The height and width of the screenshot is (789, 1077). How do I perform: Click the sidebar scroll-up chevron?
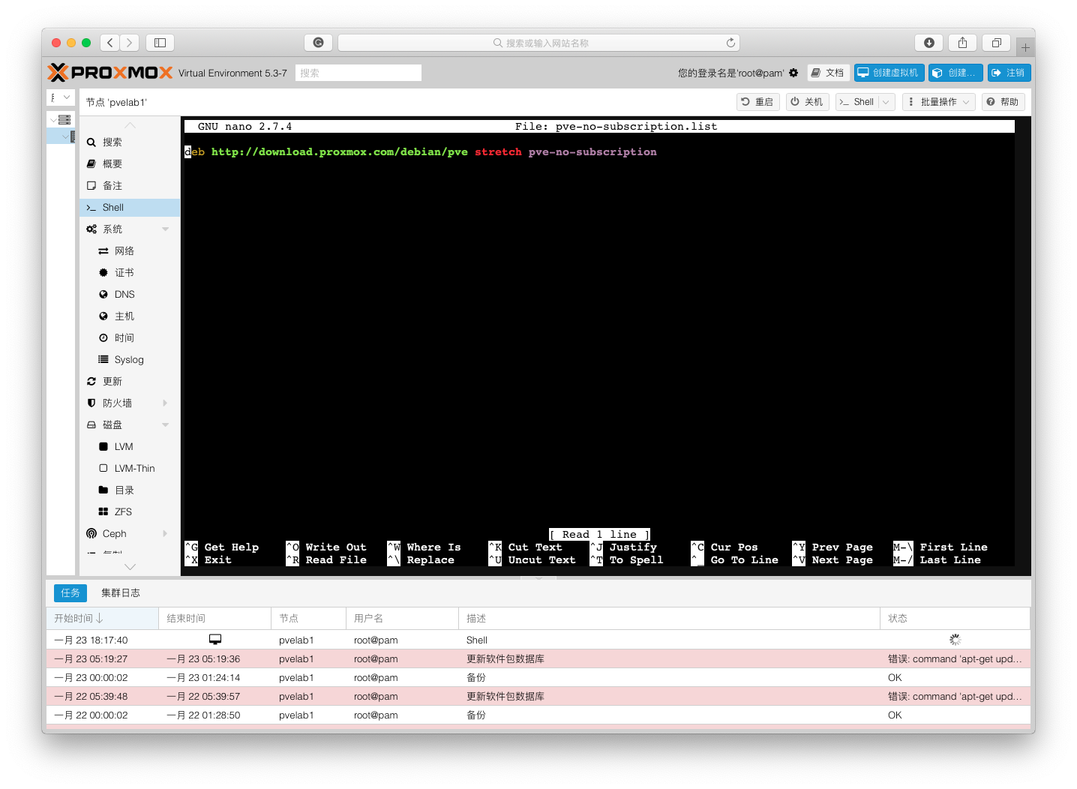(x=130, y=125)
